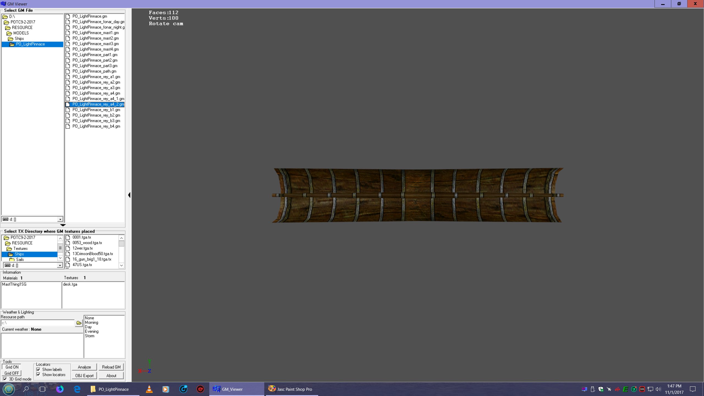Click the down expander arrow below file list

[x=63, y=225]
